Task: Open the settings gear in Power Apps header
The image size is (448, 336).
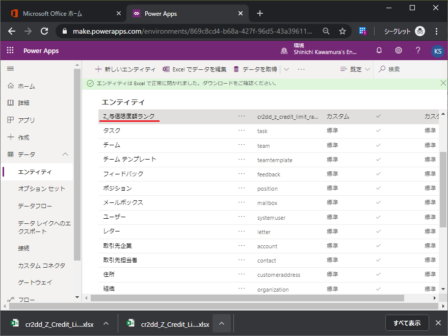Action: click(398, 50)
